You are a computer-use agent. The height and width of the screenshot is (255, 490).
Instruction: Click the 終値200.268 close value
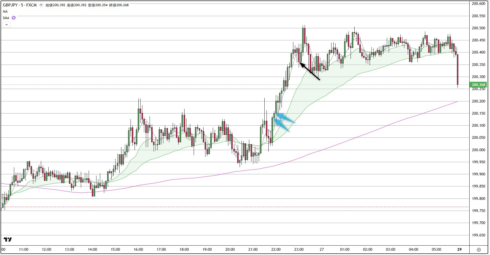119,5
